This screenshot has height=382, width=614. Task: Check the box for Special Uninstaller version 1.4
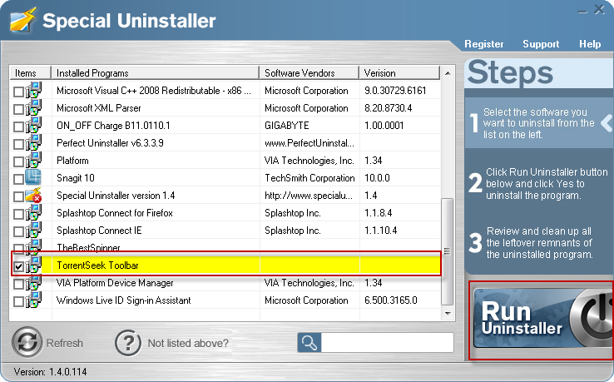tap(18, 196)
